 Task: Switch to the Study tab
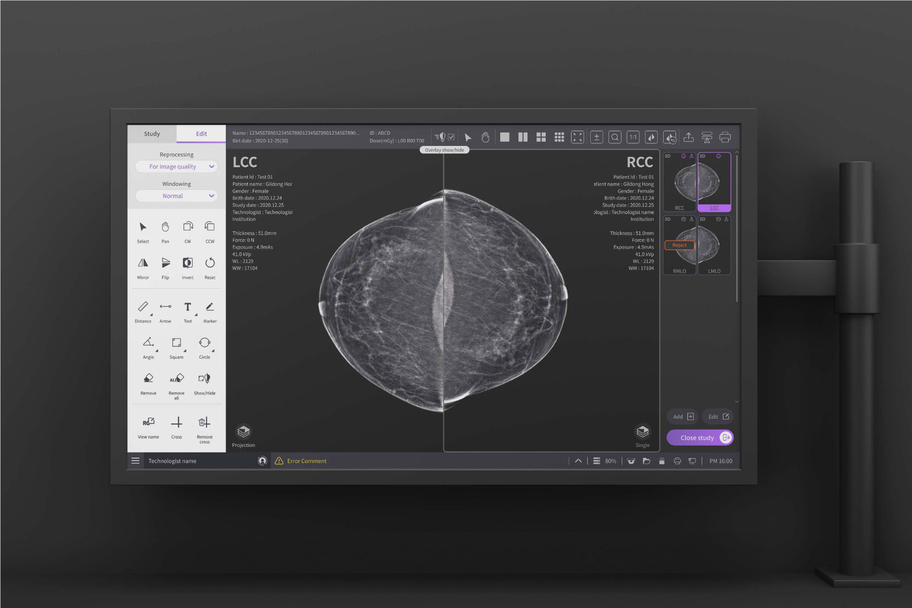[x=151, y=134]
